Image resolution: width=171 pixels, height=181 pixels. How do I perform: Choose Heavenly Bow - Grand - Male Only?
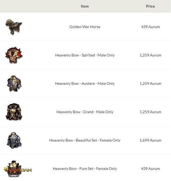[85, 112]
